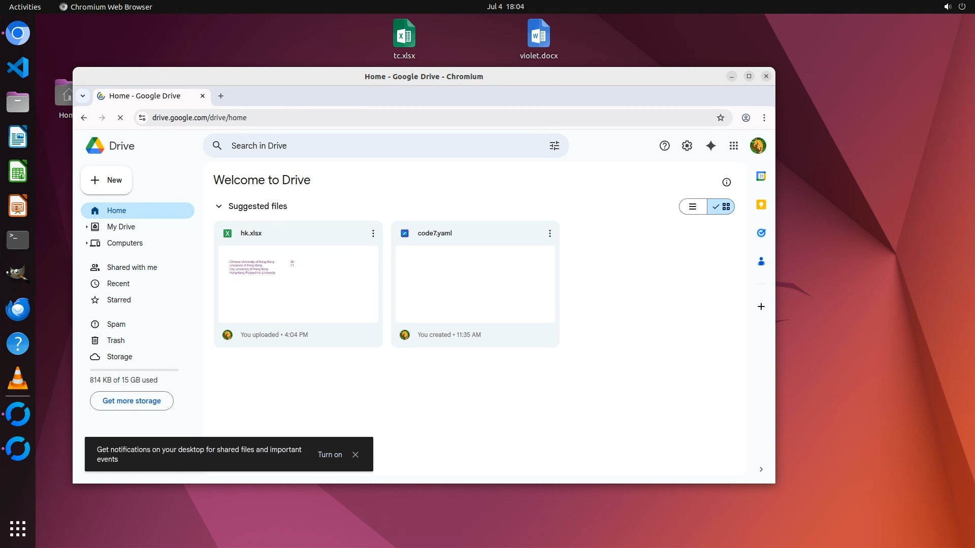
Task: Open Google Tasks in side panel
Action: click(761, 233)
